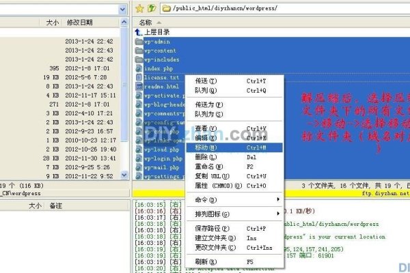Select 保存路径 in the context menu
Viewport: 410px width, 273px height.
pyautogui.click(x=235, y=229)
